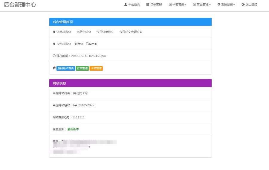The height and width of the screenshot is (170, 269).
Task: Click the blue 返回用户首页 button
Action: 66,68
